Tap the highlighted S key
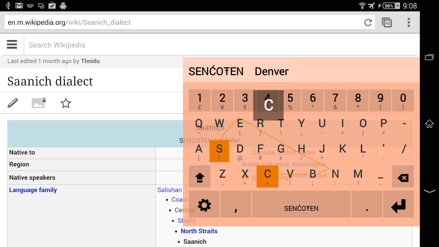This screenshot has height=247, width=439. coord(219,151)
